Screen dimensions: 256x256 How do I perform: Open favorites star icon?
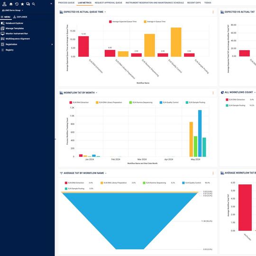click(22, 4)
